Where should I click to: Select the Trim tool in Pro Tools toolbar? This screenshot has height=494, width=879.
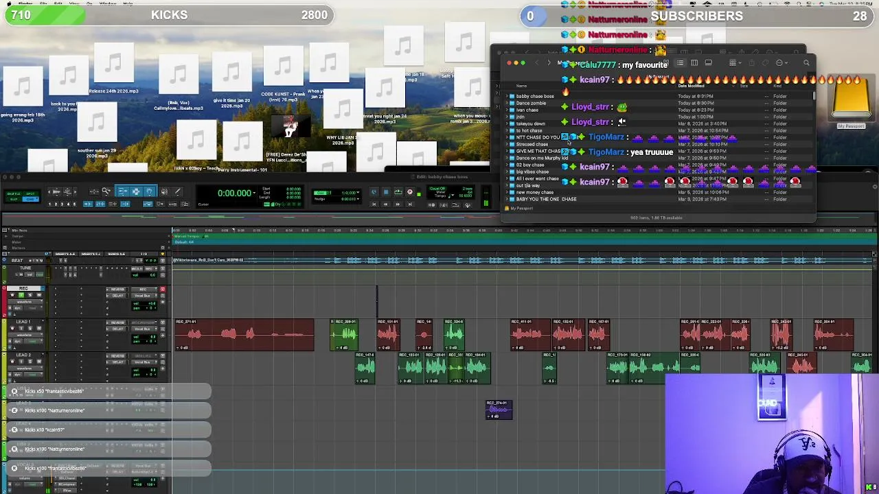123,191
